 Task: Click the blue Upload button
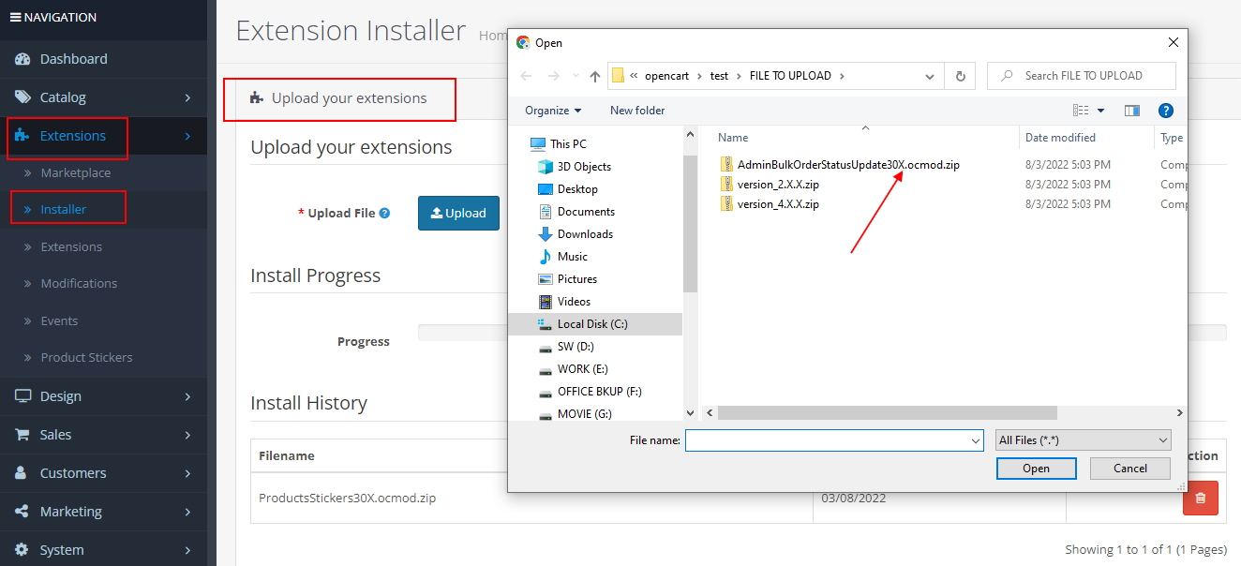pyautogui.click(x=458, y=213)
